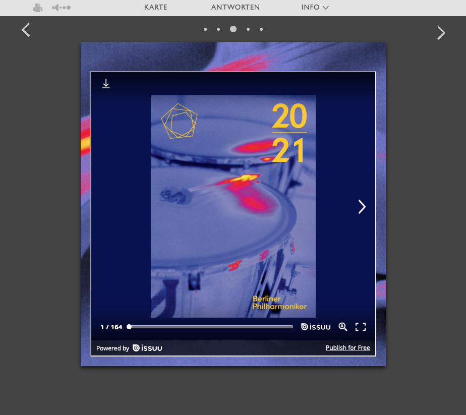Select the second pagination dot
466x415 pixels.
218,29
